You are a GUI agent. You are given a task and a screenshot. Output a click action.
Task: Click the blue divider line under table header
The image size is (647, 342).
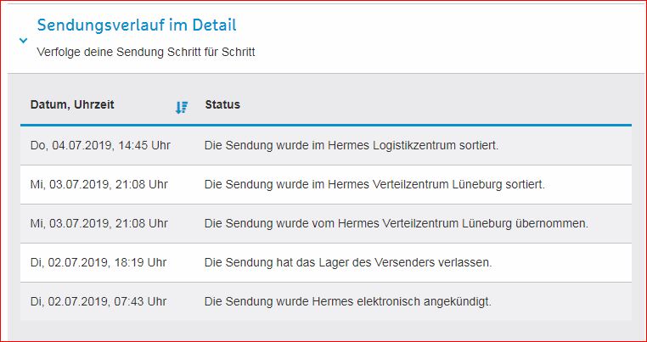click(326, 125)
